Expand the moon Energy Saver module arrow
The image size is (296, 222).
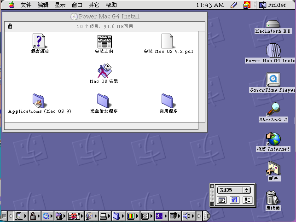[x=166, y=216]
